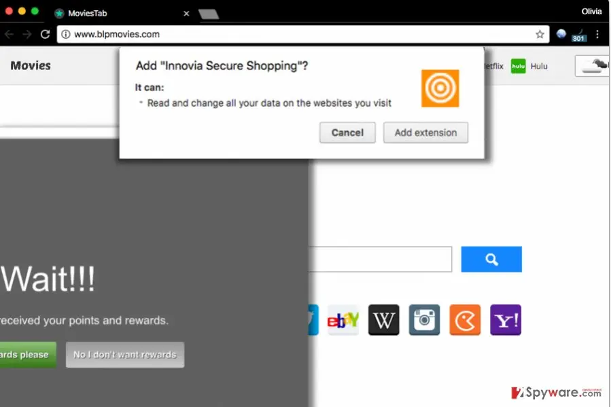Click No I don't want rewards button
Viewport: 611px width, 407px height.
(125, 355)
